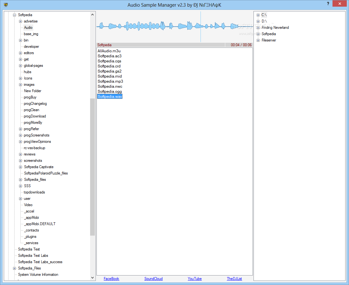Expand the progScreenshots folder
Image resolution: width=349 pixels, height=285 pixels.
point(21,136)
